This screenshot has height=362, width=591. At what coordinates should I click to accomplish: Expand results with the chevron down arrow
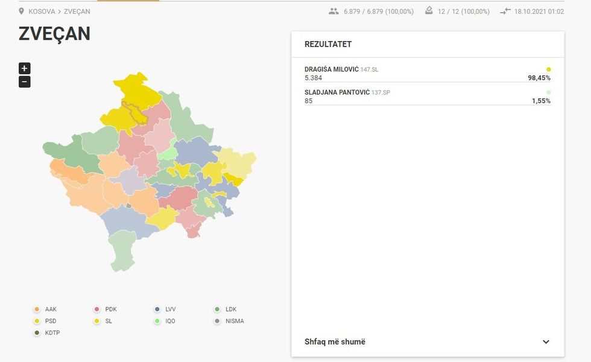[546, 342]
